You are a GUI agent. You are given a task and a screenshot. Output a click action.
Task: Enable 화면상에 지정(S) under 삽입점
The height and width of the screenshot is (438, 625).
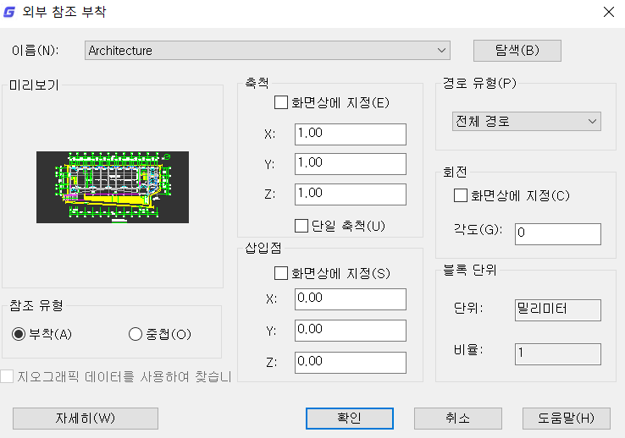281,273
